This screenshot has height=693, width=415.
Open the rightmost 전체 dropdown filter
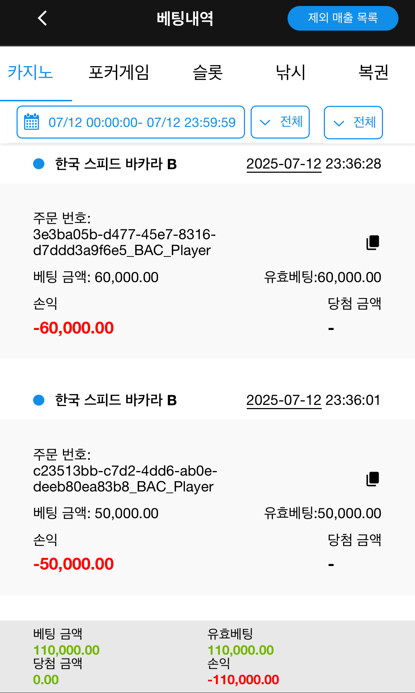coord(353,122)
